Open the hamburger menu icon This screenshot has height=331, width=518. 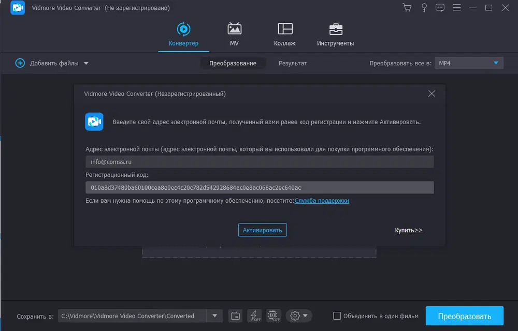[456, 8]
